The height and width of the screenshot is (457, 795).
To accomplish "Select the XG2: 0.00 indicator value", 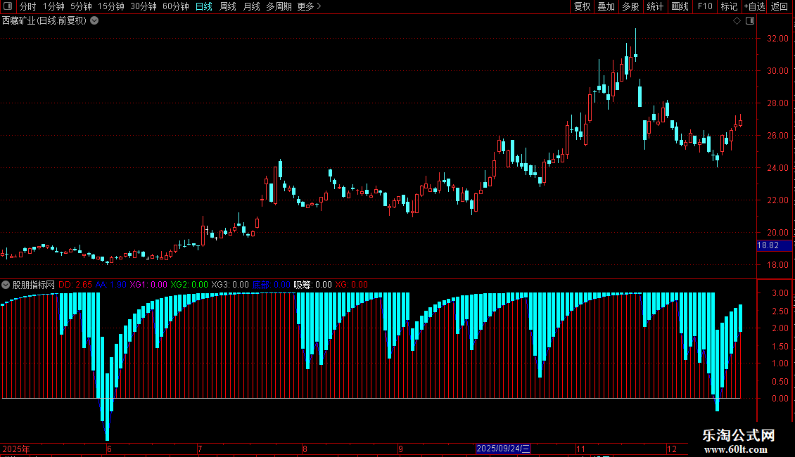I will click(189, 285).
